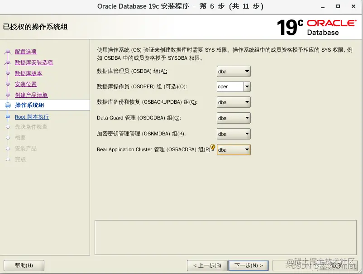Go to the 创建产品清单 step

pos(31,95)
